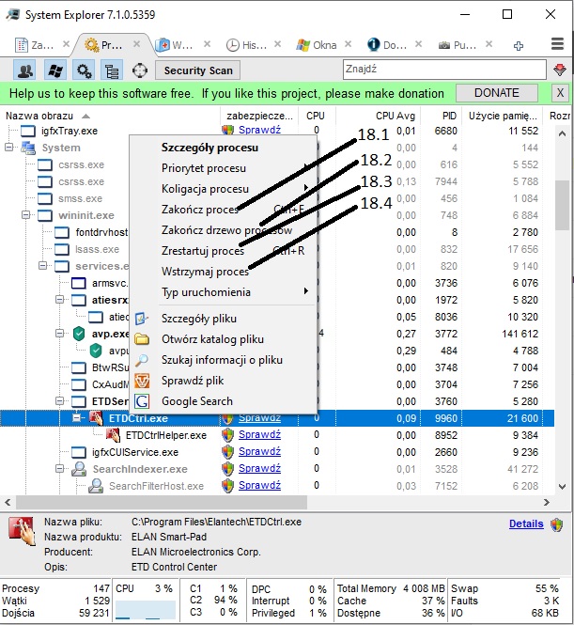Click the gears services toolbar icon
Screen dimensions: 574x625
click(x=84, y=70)
